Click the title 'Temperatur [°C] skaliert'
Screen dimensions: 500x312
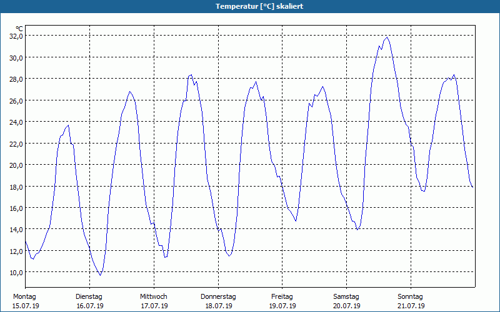259,6
